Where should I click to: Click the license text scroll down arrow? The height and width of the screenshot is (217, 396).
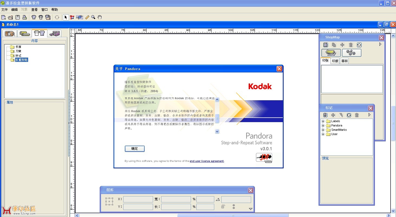(217, 131)
